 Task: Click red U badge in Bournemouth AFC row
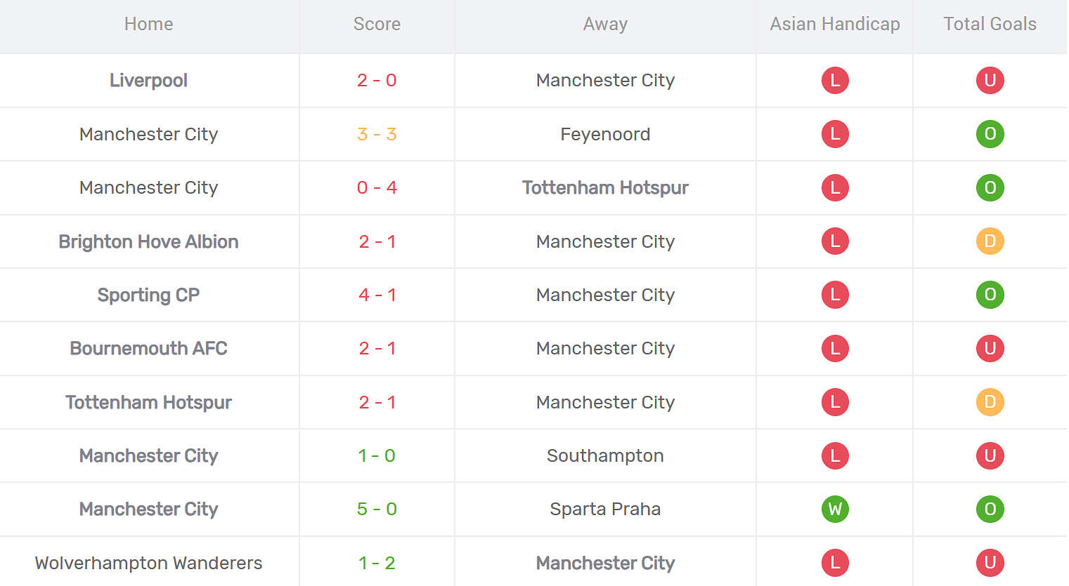pyautogui.click(x=990, y=348)
